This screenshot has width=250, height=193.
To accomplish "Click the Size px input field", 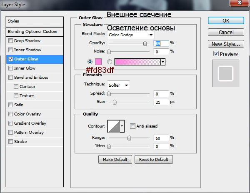I will pyautogui.click(x=161, y=102).
